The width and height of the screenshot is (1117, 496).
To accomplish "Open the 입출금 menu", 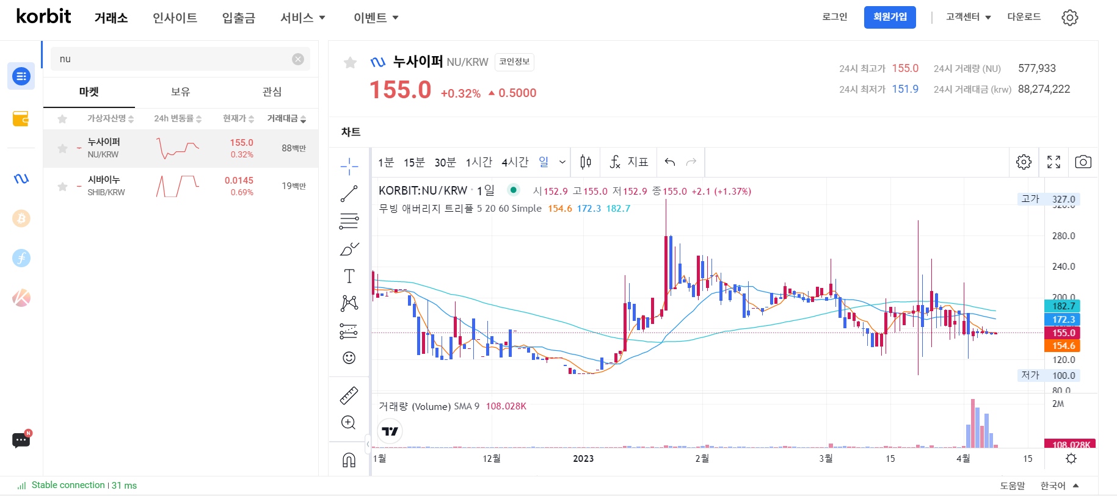I will click(239, 18).
